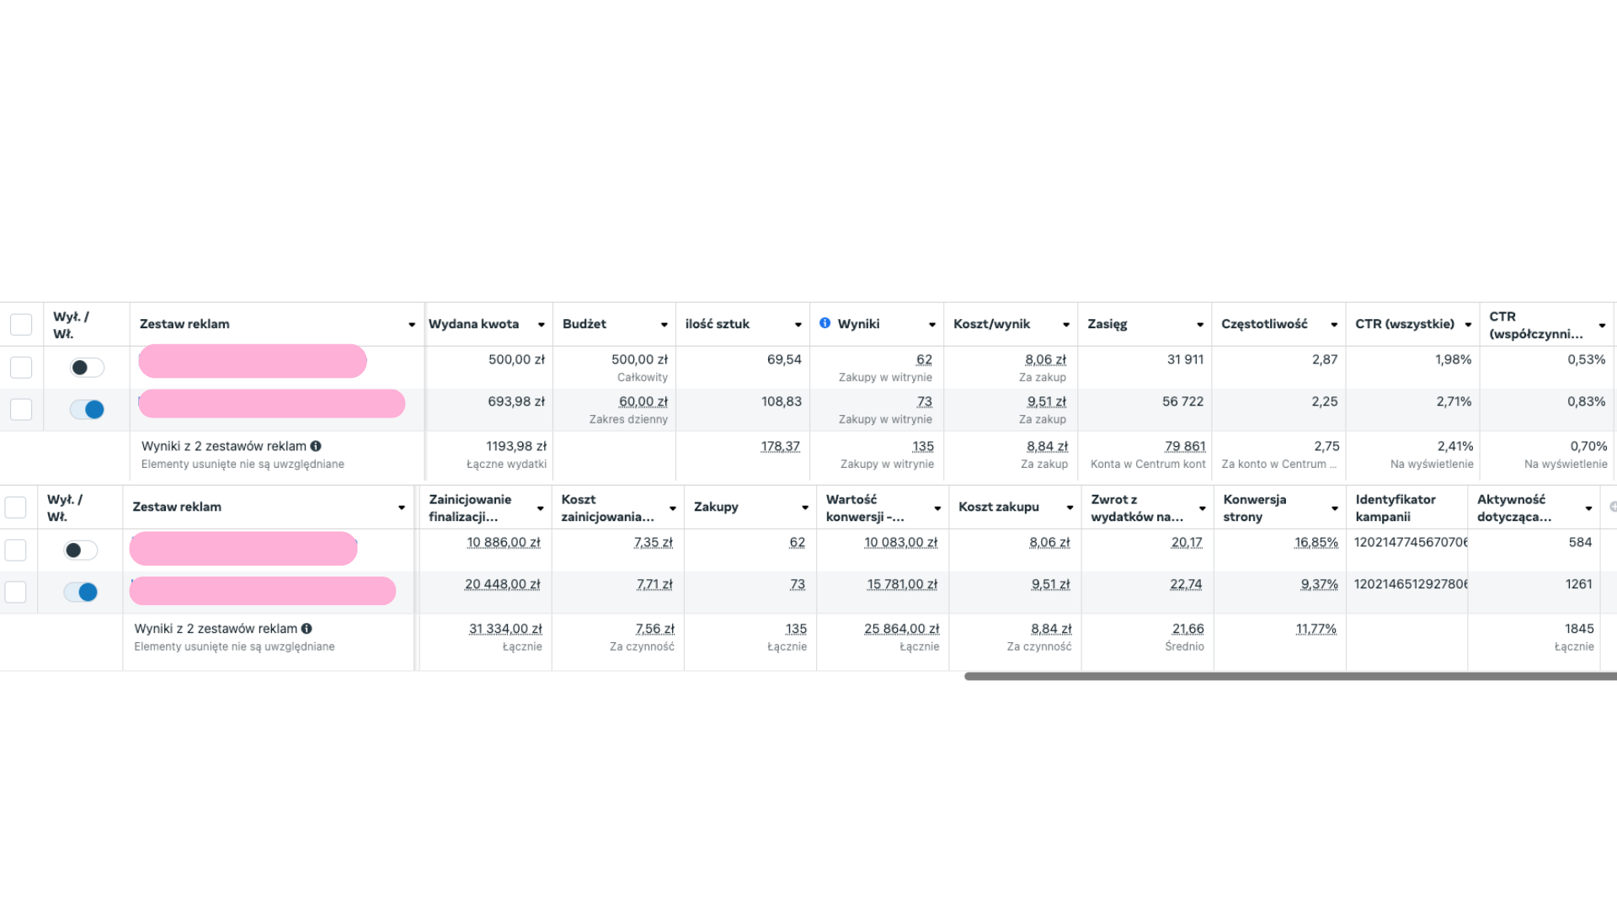Click info icon next to lower 'Wyniki z 2 zestawów reklam'
Screen dimensions: 1617x909
[307, 629]
